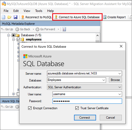Toggle the Trust Server Certificate checkbox
The height and width of the screenshot is (130, 132).
coord(77,108)
